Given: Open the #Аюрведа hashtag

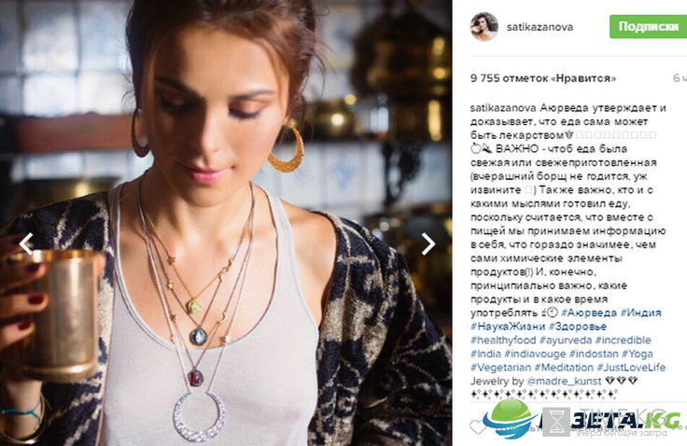Looking at the screenshot, I should coord(589,313).
